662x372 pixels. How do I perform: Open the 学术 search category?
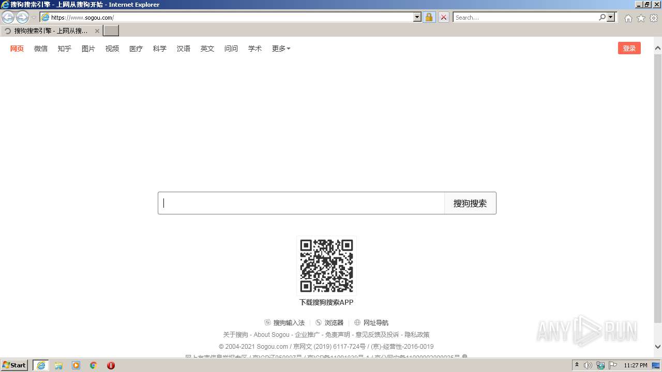point(255,49)
